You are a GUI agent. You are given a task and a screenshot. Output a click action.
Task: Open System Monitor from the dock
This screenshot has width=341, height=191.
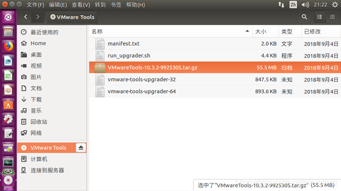tap(8, 162)
